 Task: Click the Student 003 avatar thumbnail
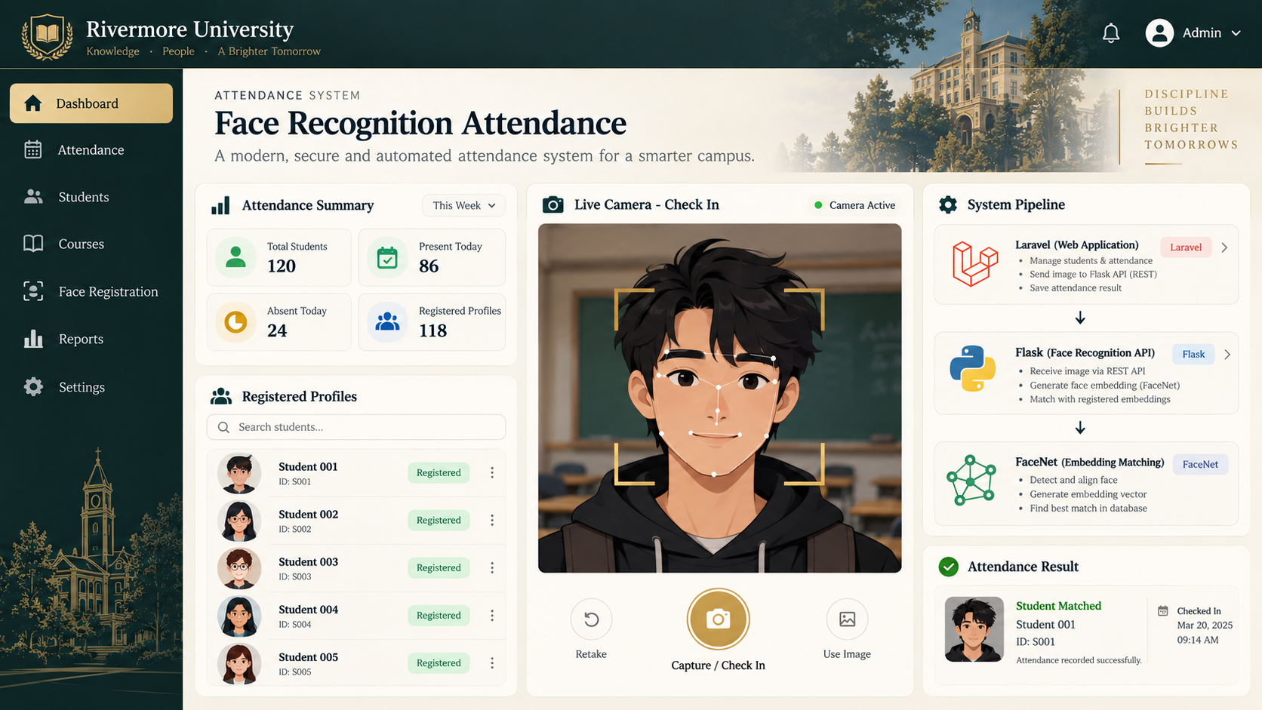tap(239, 568)
